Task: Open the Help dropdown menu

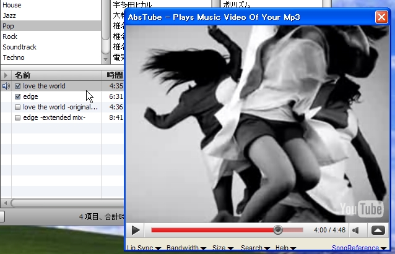Action: (285, 248)
